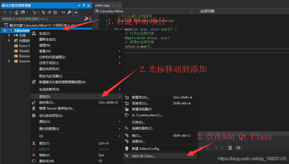Open the Qt submenu
The image size is (289, 164).
pos(77,136)
